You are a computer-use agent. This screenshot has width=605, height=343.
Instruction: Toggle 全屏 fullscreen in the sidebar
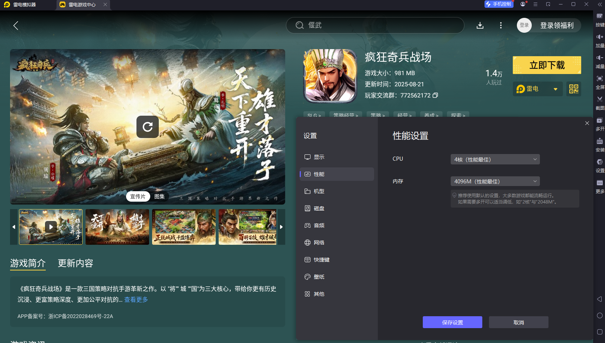pos(600,83)
